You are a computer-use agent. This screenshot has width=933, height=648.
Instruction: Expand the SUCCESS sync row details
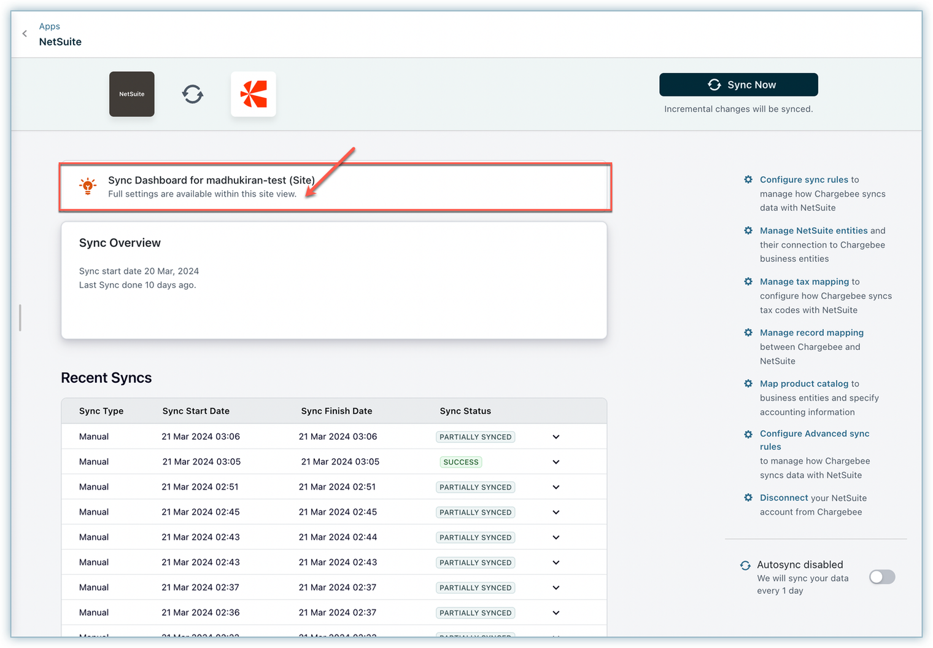tap(556, 462)
